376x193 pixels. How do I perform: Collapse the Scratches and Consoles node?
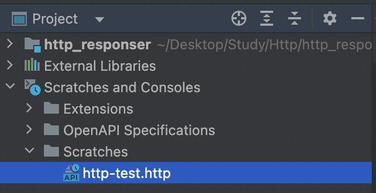point(10,86)
